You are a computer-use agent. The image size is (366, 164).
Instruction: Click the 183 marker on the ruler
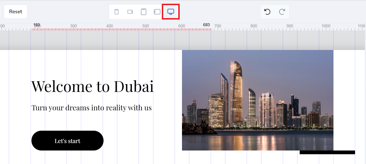pyautogui.click(x=37, y=25)
